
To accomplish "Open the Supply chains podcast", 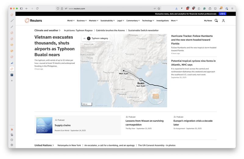I will (63, 125).
